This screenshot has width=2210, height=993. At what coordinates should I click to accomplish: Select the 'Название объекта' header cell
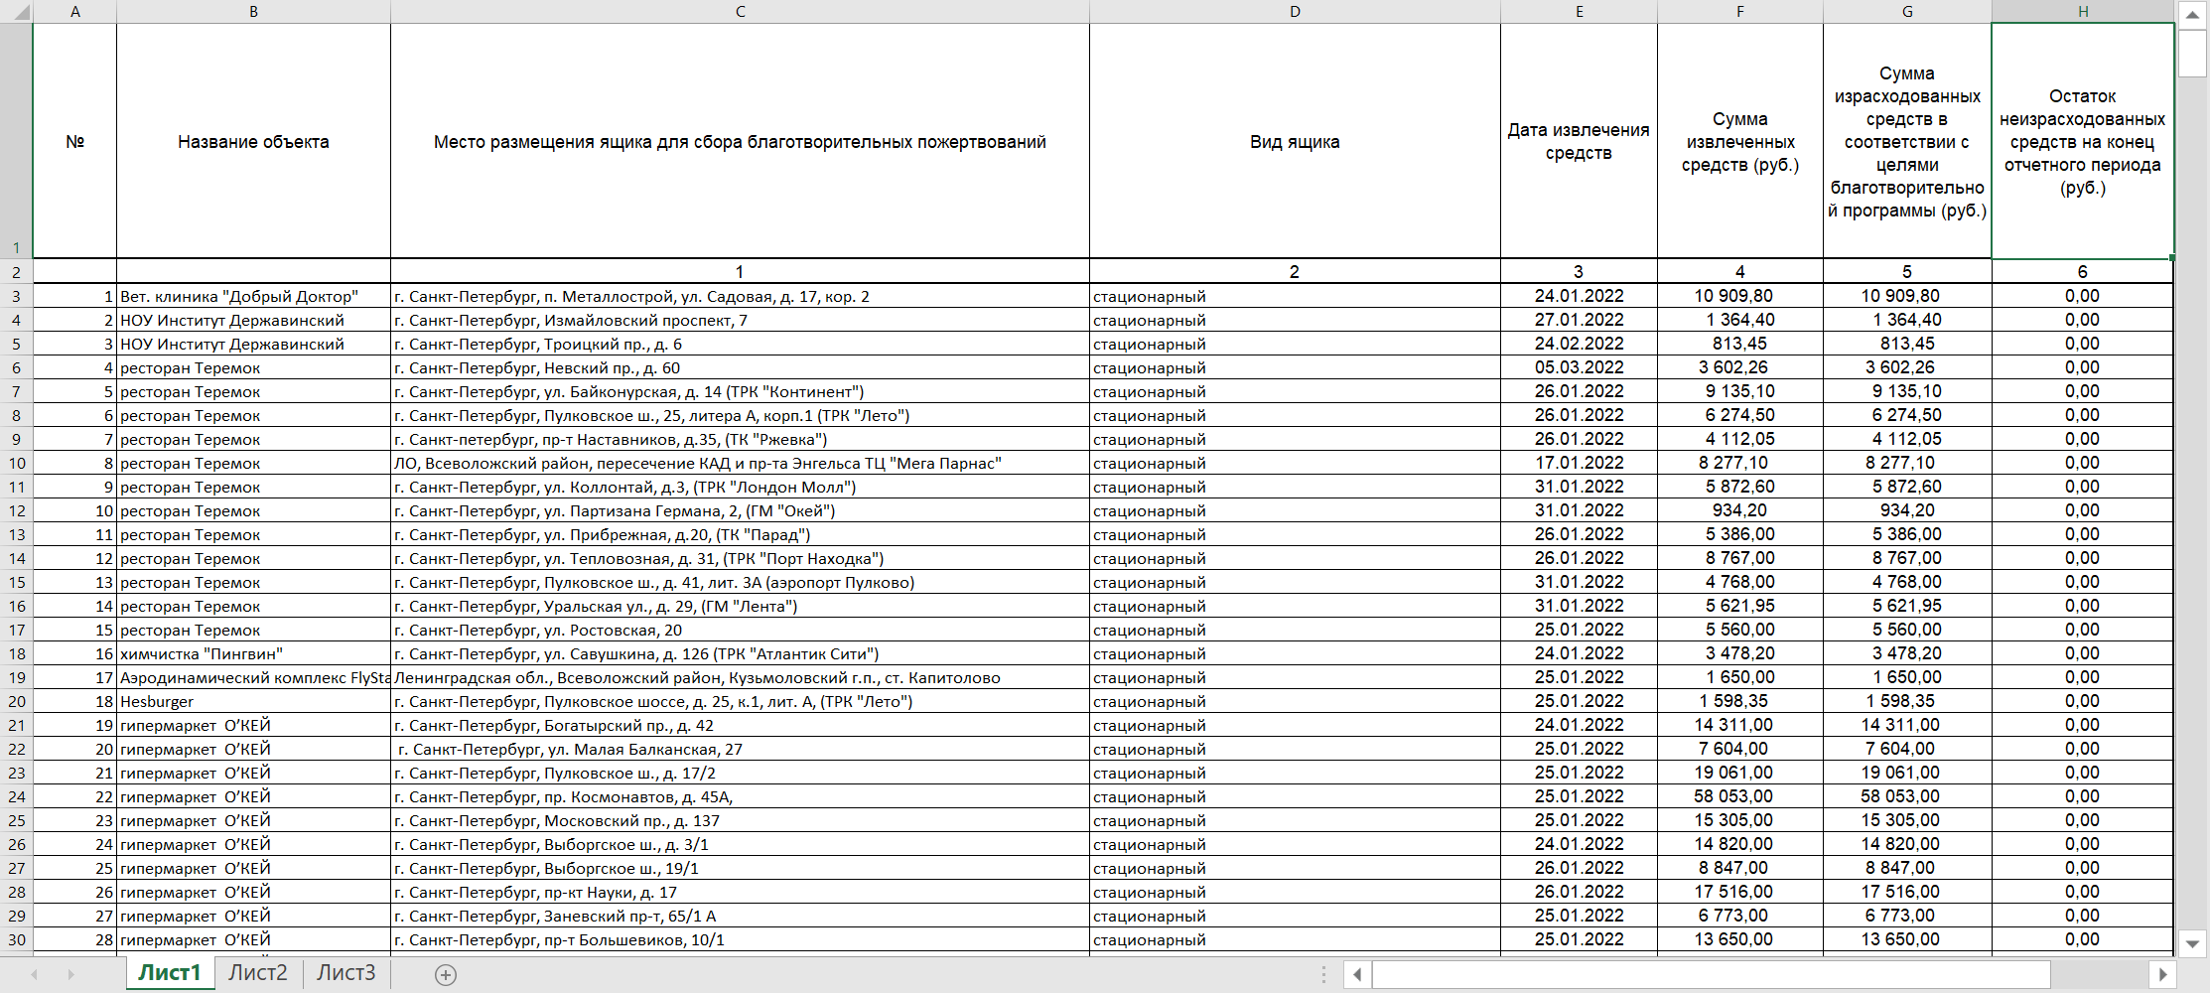pos(253,142)
